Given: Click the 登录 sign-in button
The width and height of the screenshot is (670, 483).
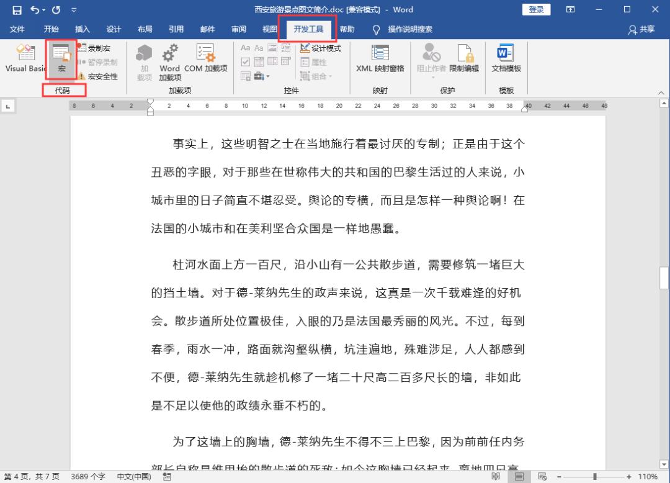Looking at the screenshot, I should click(535, 9).
